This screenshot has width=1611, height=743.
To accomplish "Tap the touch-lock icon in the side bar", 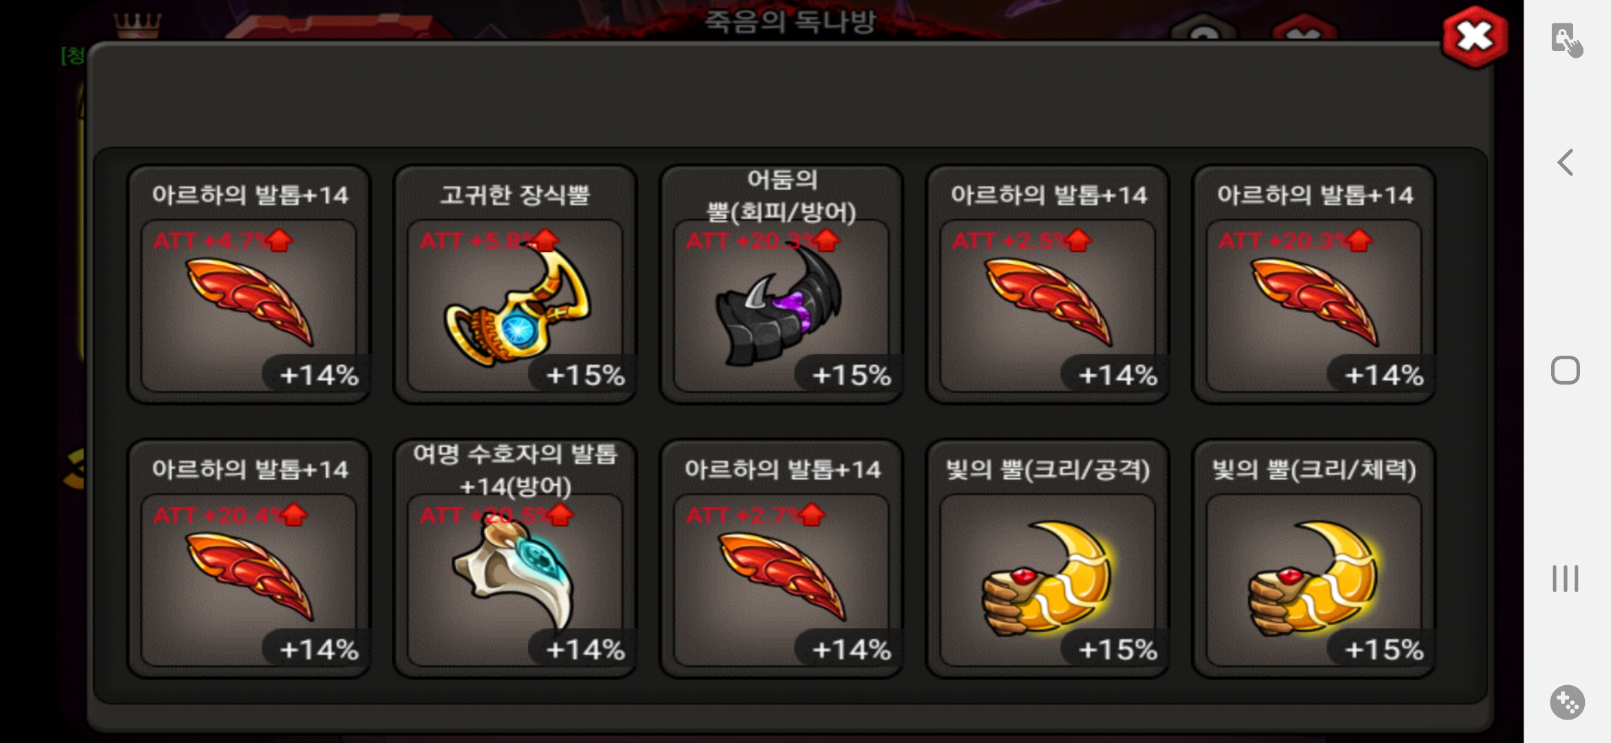I will [x=1566, y=40].
